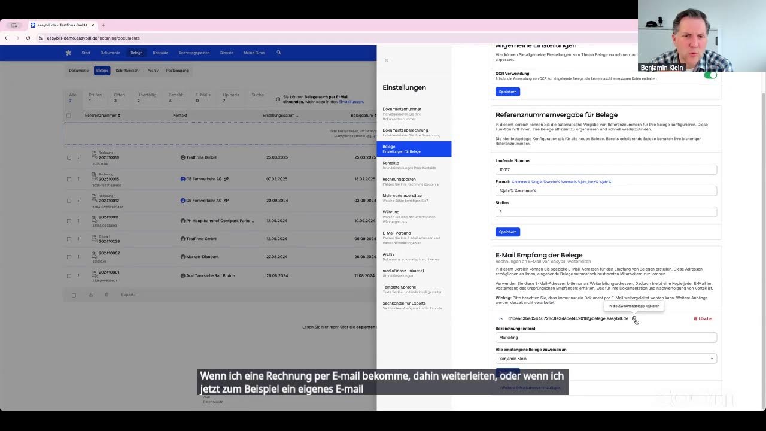Tick checkbox for receipt 202410228

coord(69,239)
